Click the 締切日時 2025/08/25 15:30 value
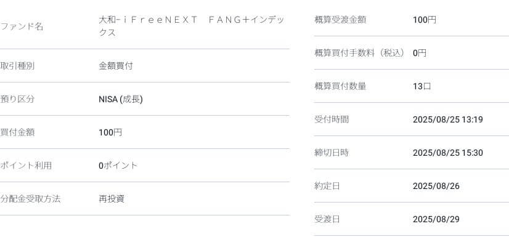 (x=447, y=153)
